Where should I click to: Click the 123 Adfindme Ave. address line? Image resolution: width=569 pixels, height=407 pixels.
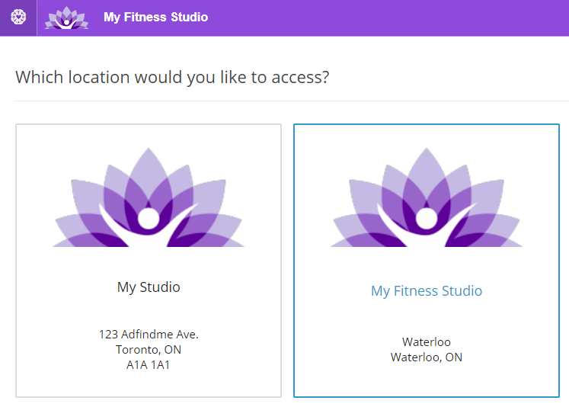point(149,334)
